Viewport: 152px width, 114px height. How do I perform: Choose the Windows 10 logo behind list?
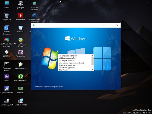[x=76, y=51]
